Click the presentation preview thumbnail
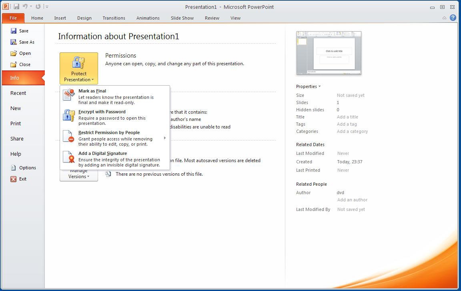Viewport: 461px width, 291px height. (x=329, y=53)
